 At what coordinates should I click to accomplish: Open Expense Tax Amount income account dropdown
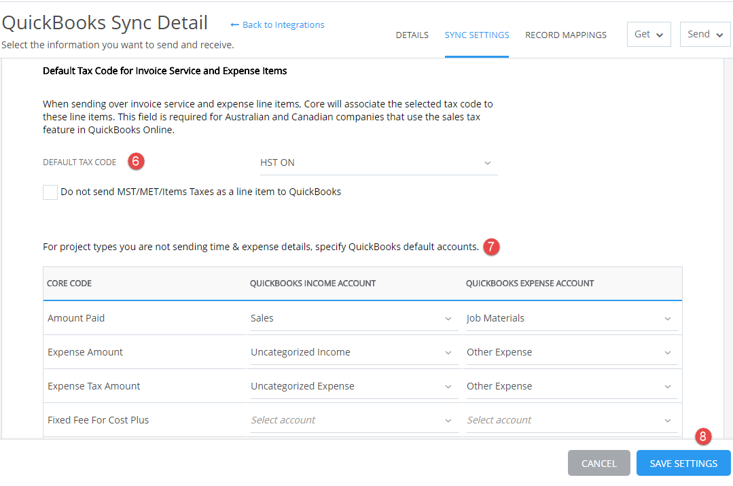[354, 386]
